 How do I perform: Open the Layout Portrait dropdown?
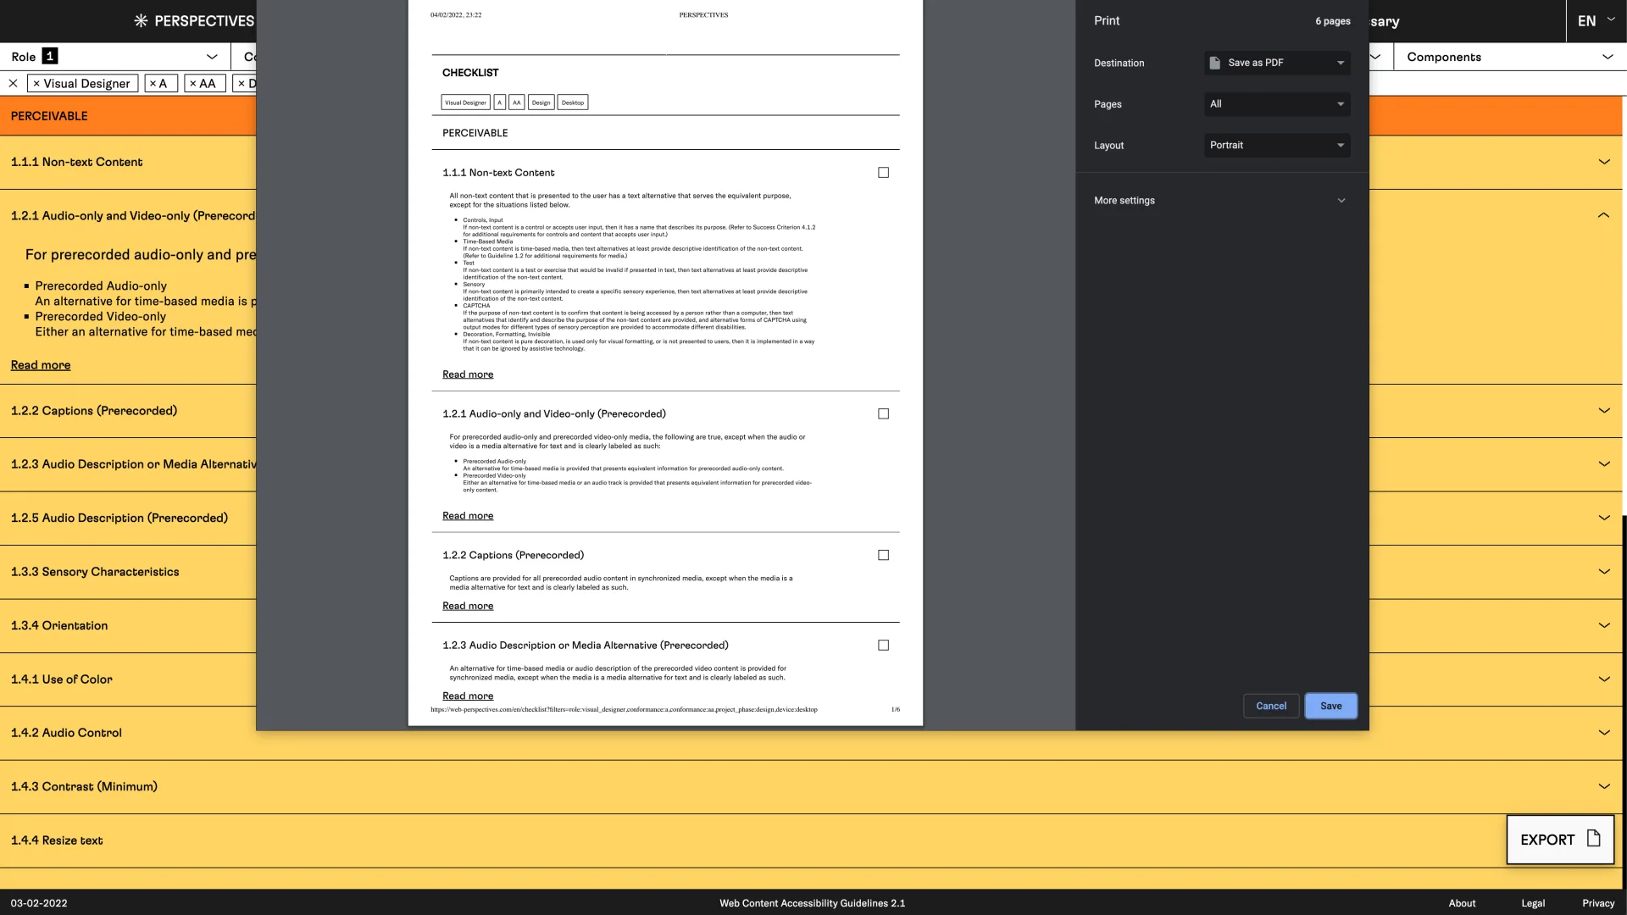[1277, 146]
